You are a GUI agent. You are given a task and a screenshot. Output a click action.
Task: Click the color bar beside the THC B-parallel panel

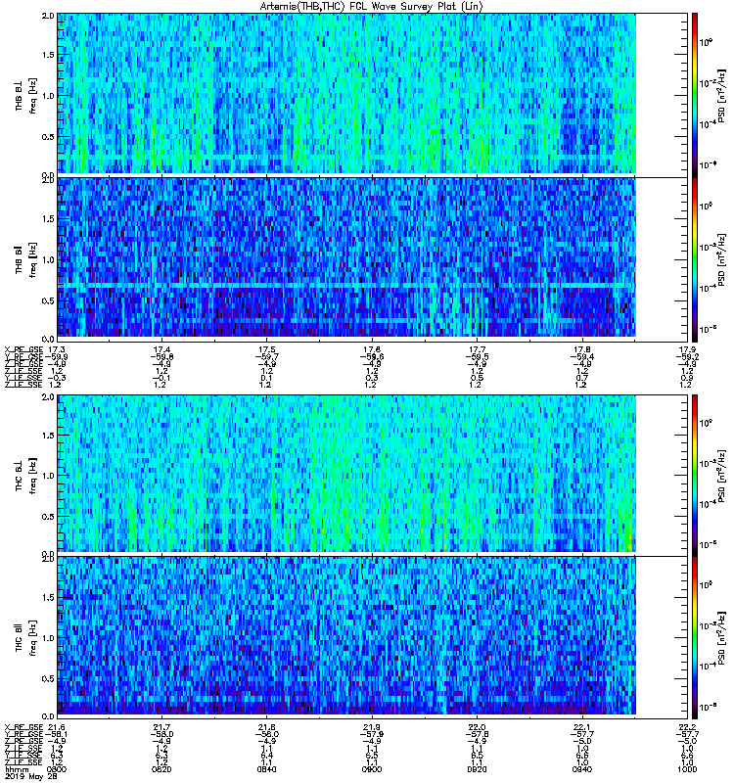coord(695,638)
